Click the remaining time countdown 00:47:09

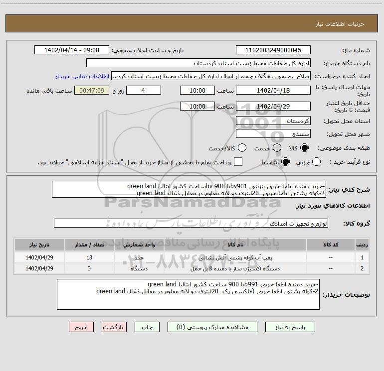92,91
